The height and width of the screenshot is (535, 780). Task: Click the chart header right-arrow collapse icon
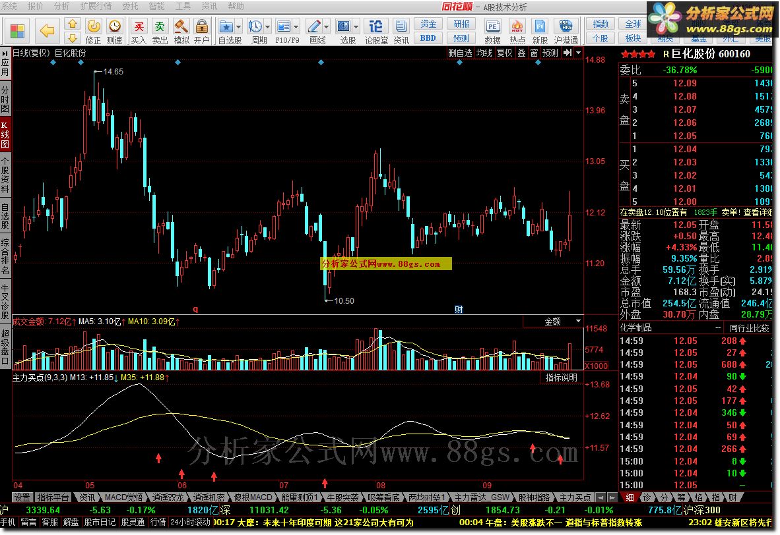click(x=568, y=53)
